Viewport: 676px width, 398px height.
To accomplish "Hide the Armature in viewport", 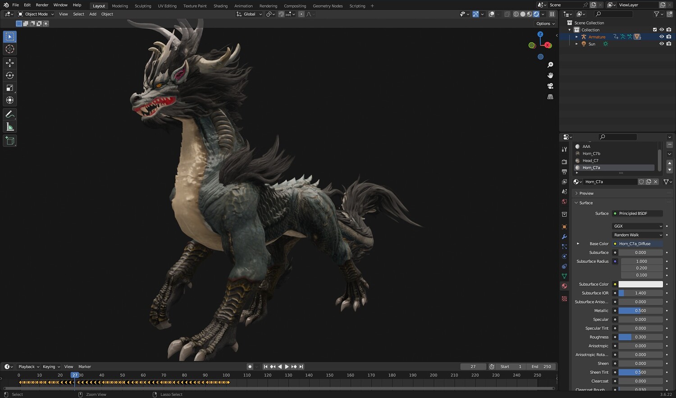I will pyautogui.click(x=662, y=37).
